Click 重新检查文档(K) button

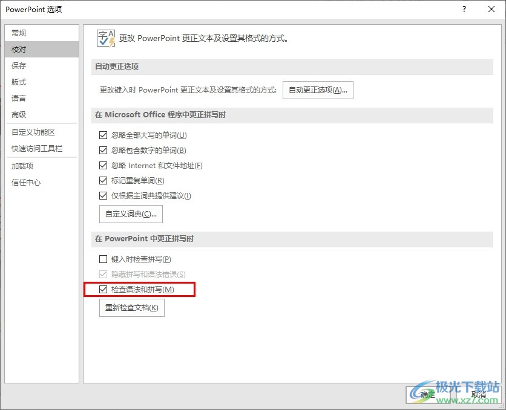point(132,308)
